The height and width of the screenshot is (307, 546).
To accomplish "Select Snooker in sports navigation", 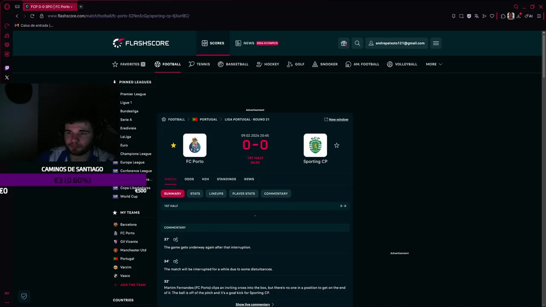I will 325,64.
